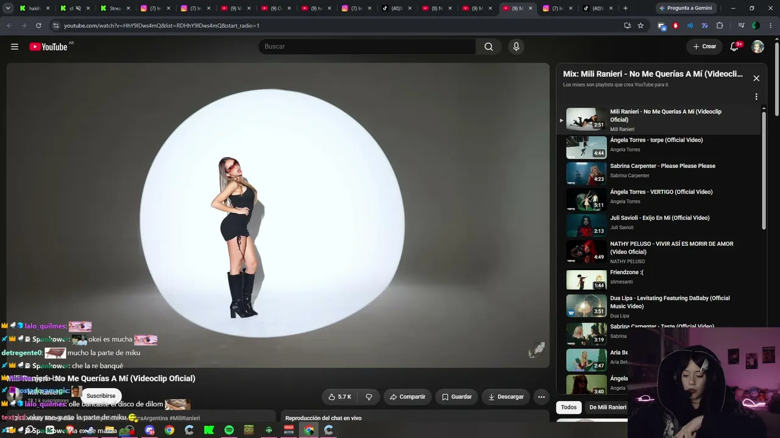Open the YouTube guide hamburger menu
This screenshot has height=438, width=780.
15,47
